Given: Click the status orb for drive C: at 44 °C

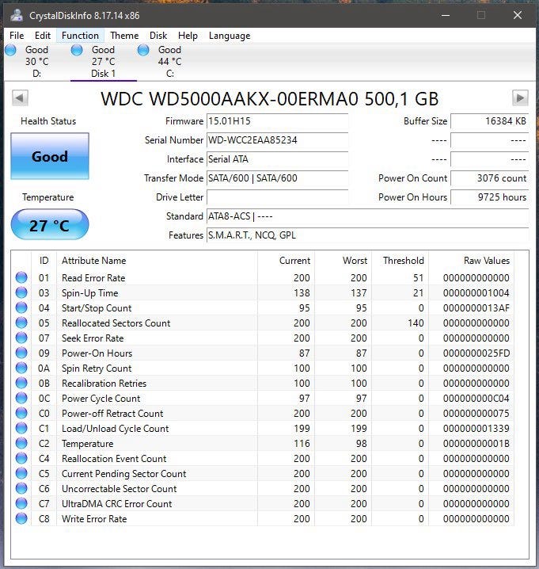Looking at the screenshot, I should [143, 50].
